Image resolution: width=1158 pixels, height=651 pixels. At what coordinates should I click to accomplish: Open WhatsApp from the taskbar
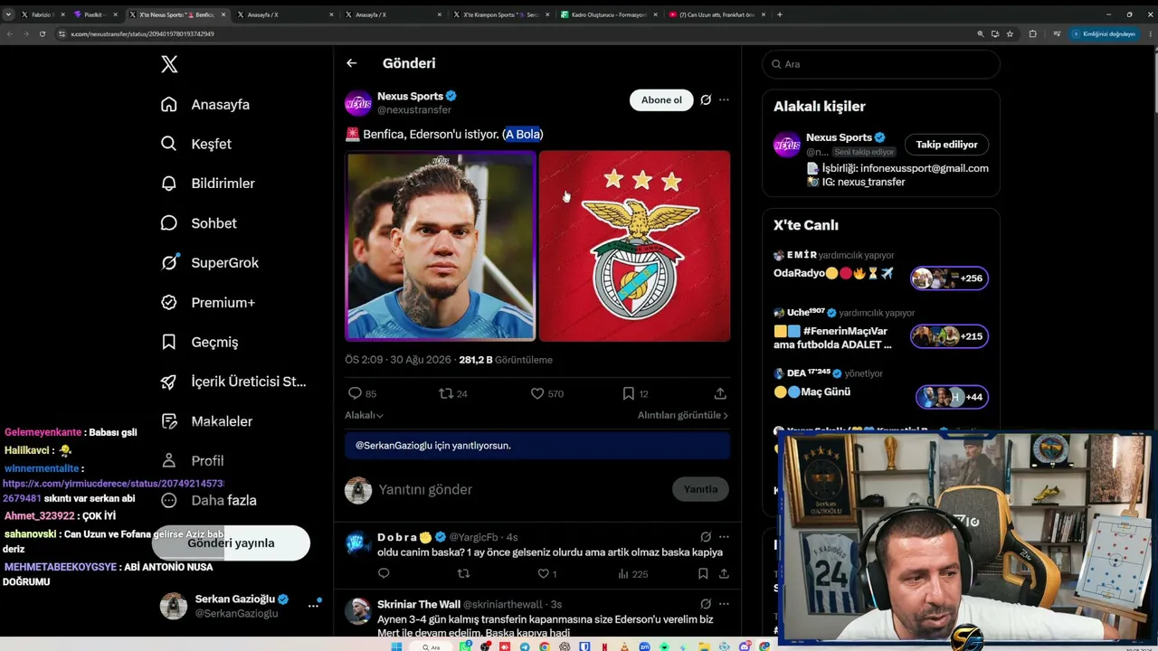[465, 646]
